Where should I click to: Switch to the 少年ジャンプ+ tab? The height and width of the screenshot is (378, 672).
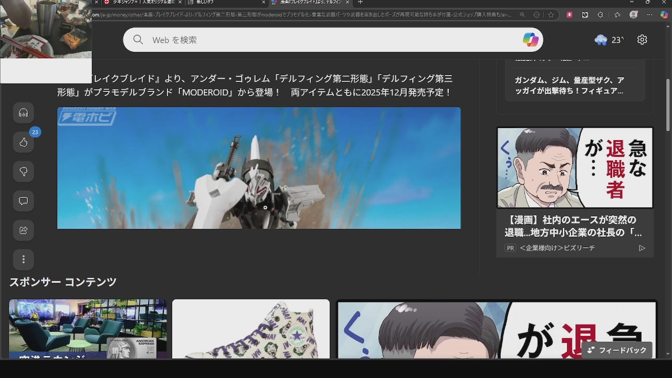[139, 2]
